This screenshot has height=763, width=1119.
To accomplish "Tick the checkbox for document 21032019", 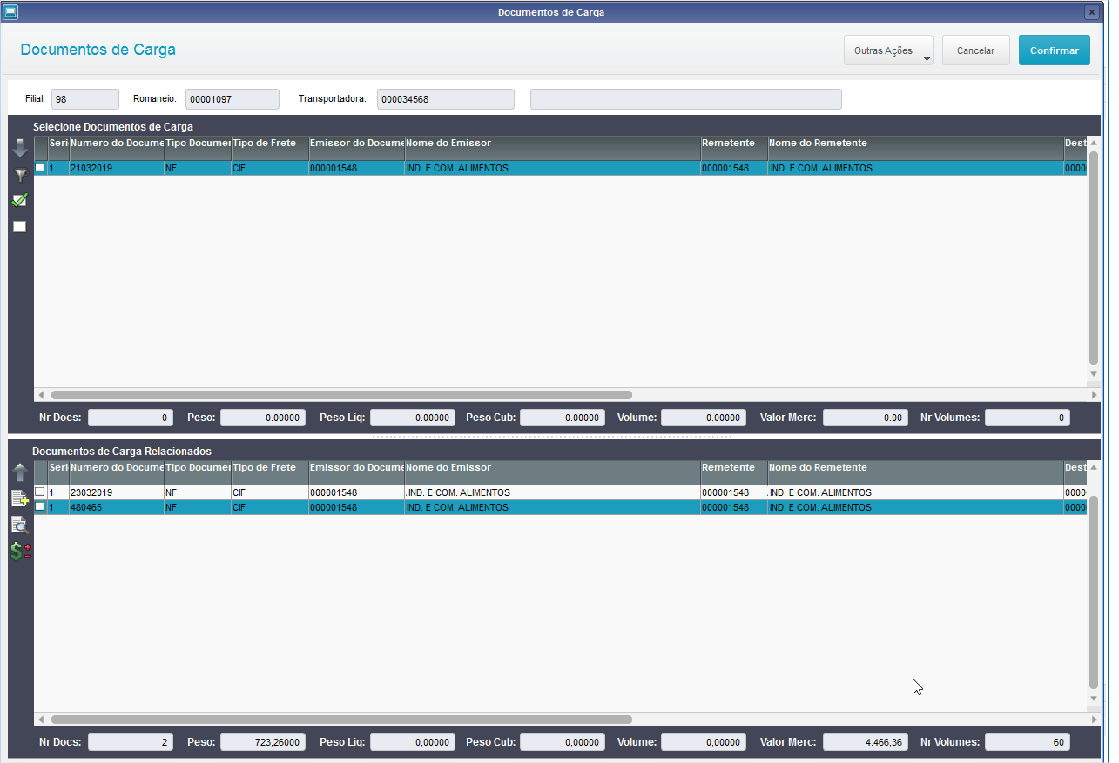I will 40,167.
